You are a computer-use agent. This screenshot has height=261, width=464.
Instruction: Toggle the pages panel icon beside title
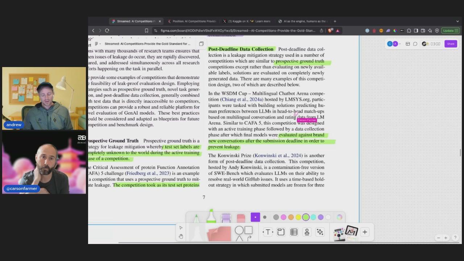click(x=201, y=44)
